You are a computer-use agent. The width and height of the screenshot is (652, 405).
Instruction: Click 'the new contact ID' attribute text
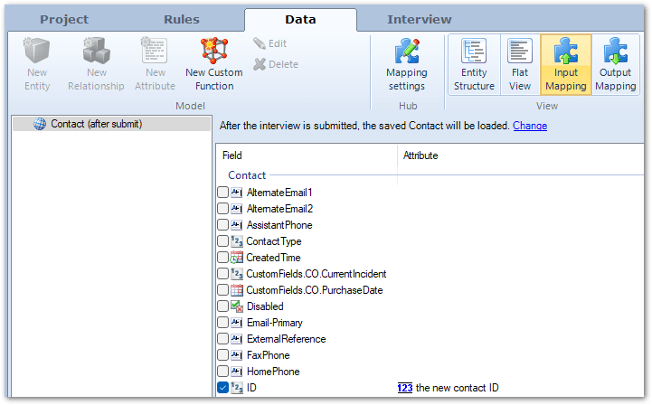click(x=457, y=388)
